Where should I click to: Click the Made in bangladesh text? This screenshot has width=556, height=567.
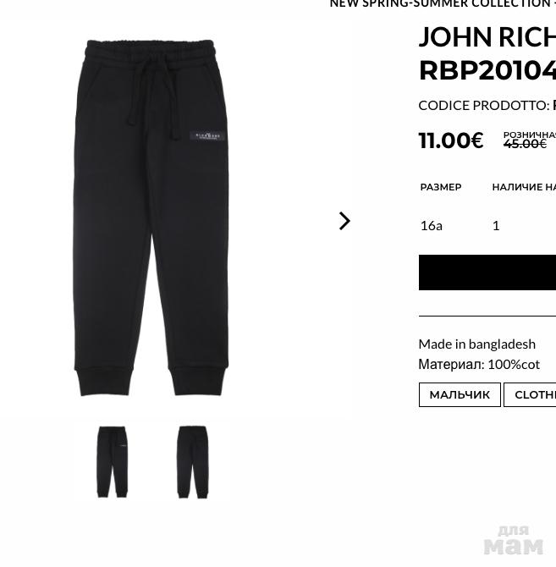476,344
